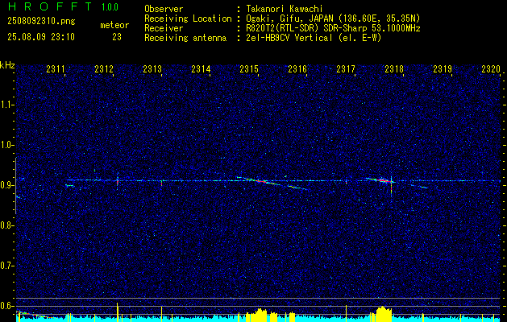Click the kHz axis unit label
This screenshot has height=322, width=507.
(x=7, y=65)
